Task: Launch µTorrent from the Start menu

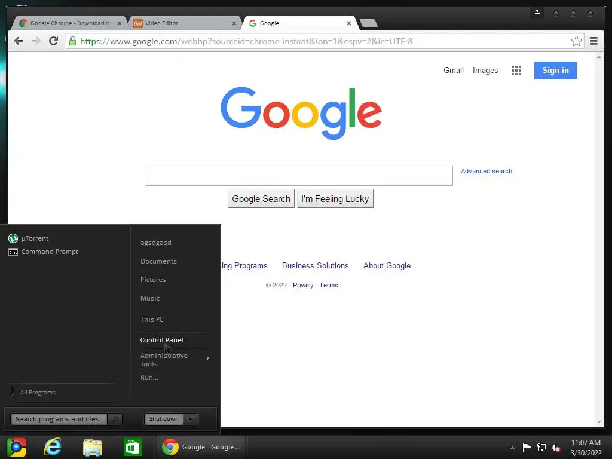Action: [x=29, y=238]
